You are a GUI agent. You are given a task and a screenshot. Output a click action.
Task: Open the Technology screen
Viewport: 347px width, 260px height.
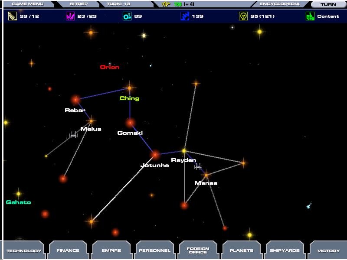pos(24,250)
